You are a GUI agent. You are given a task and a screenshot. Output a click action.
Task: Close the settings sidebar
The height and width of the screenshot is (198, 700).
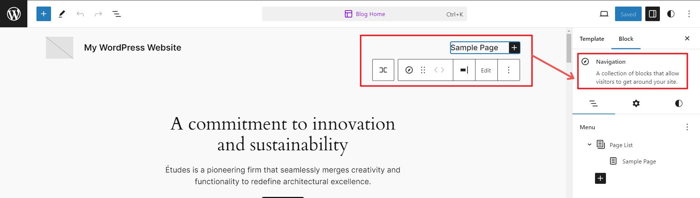click(x=687, y=38)
